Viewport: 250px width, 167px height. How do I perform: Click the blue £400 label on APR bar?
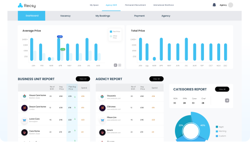(x=60, y=37)
